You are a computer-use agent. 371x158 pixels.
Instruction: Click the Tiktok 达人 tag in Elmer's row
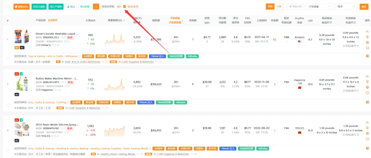[x=157, y=56]
